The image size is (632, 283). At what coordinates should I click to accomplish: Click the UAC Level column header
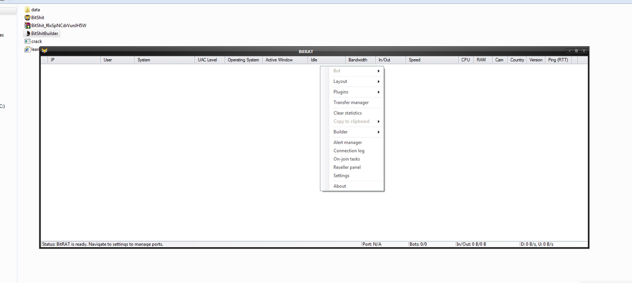[x=210, y=60]
